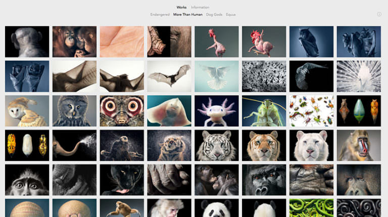Screen dimensions: 388x217
Task: Open the ray underside photo on teal
Action: click(x=169, y=111)
